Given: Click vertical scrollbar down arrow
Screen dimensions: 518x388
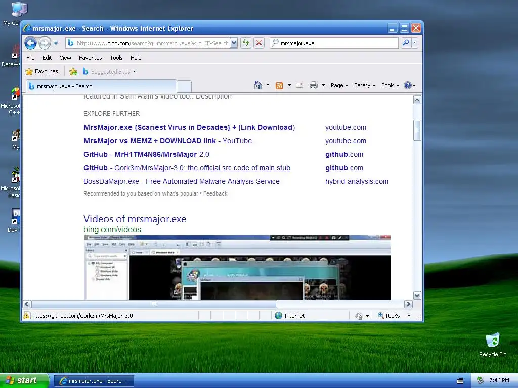Looking at the screenshot, I should [417, 295].
